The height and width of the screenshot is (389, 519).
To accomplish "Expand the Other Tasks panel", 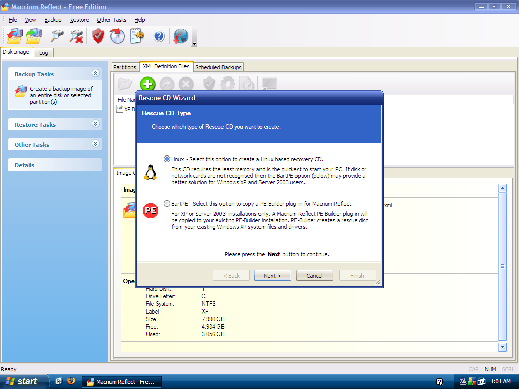I will tap(96, 144).
